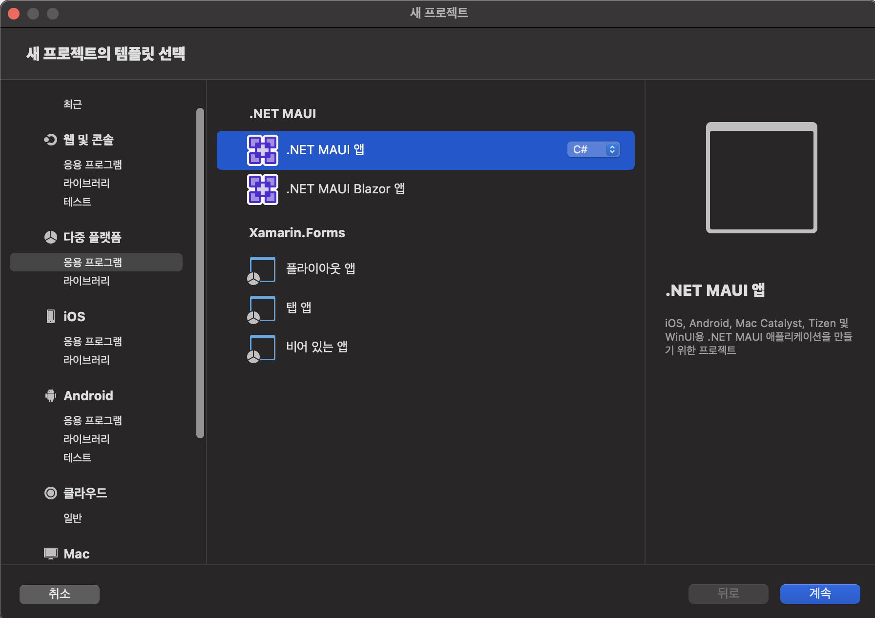The width and height of the screenshot is (875, 618).
Task: Select 일반 under 클라우드
Action: coord(72,518)
